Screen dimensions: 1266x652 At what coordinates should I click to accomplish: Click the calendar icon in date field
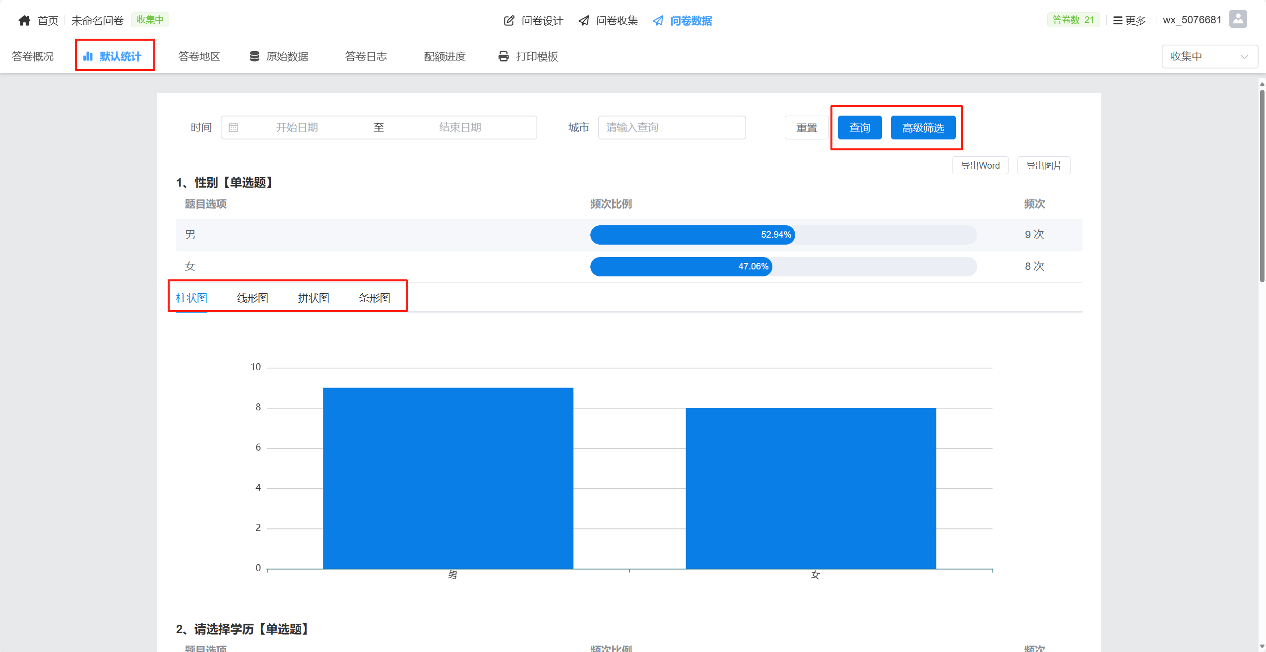click(x=233, y=128)
